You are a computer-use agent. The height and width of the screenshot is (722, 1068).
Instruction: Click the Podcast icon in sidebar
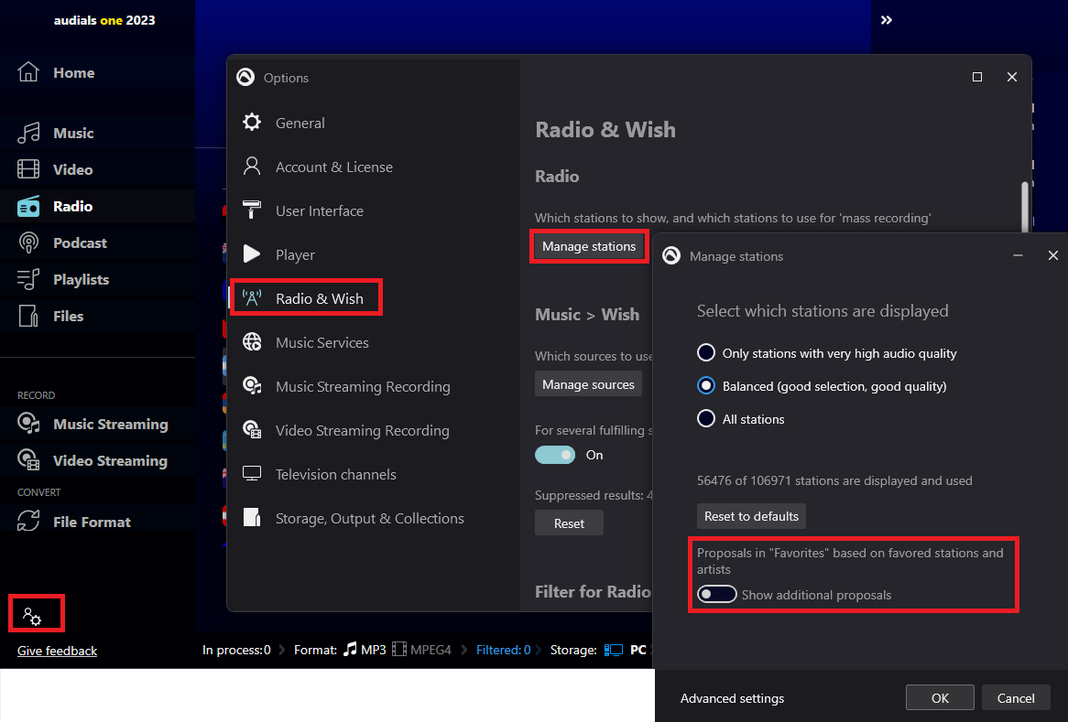coord(27,242)
